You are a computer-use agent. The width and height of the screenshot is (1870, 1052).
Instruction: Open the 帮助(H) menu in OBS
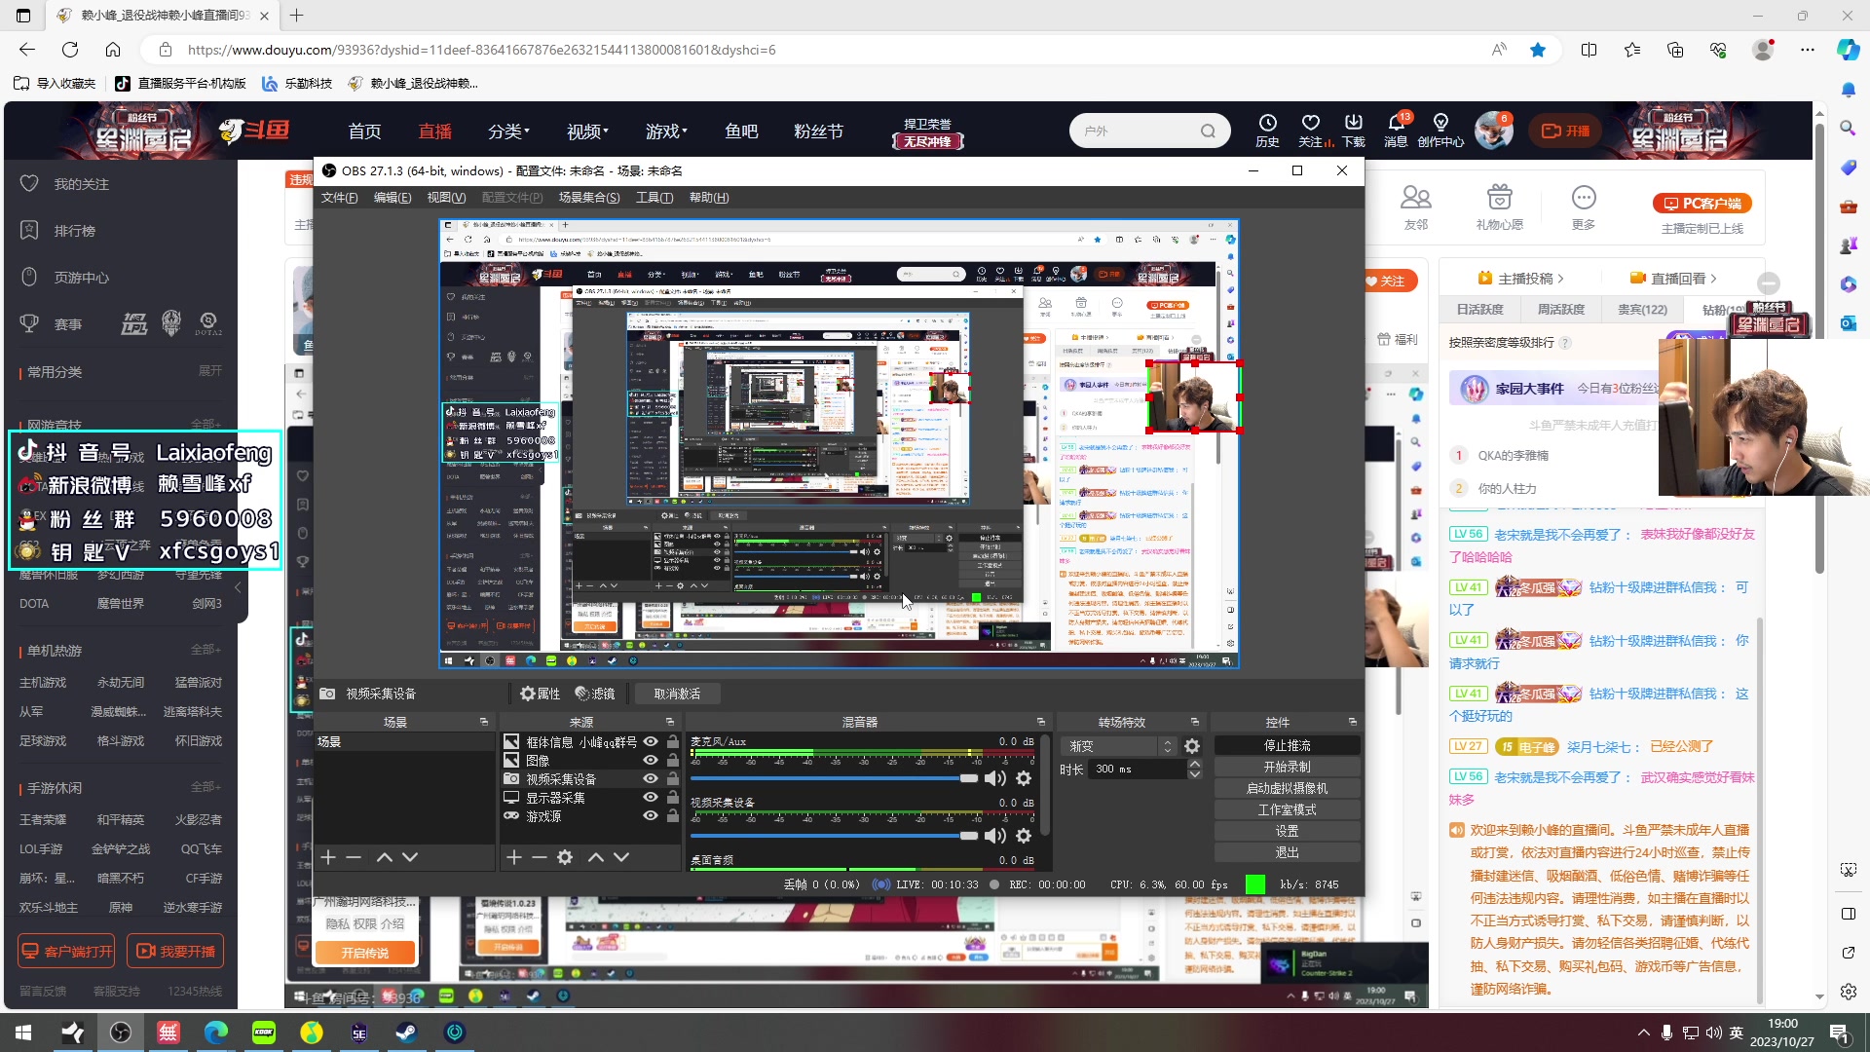[x=709, y=198]
